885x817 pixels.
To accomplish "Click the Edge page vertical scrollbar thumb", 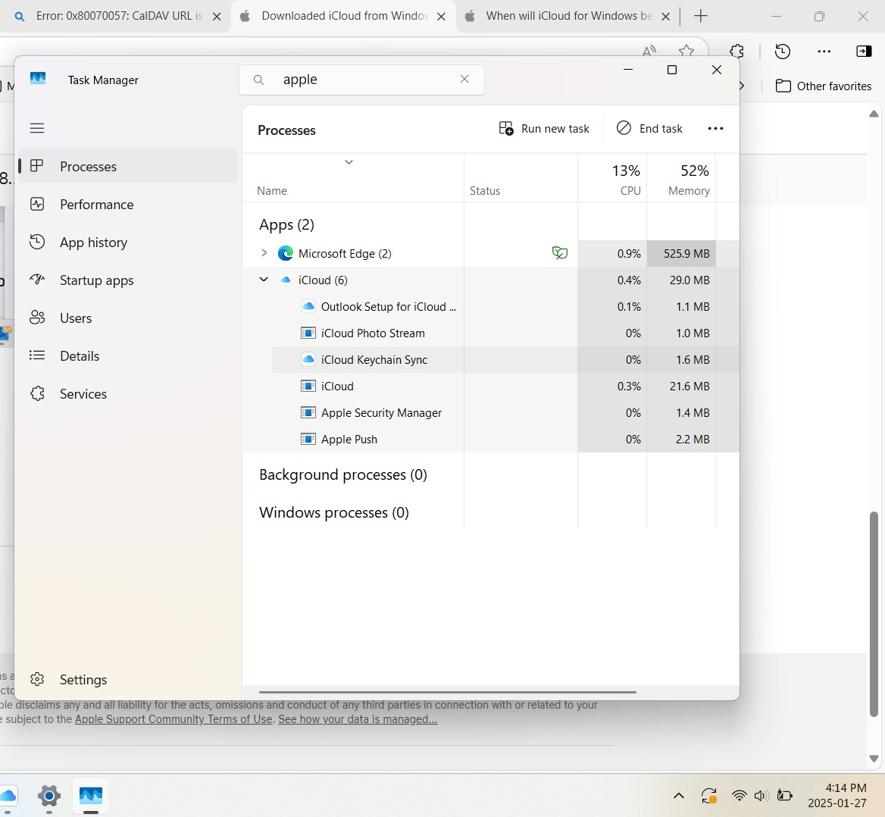I will point(874,614).
